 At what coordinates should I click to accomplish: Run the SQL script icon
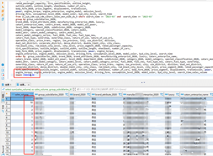click(3, 11)
